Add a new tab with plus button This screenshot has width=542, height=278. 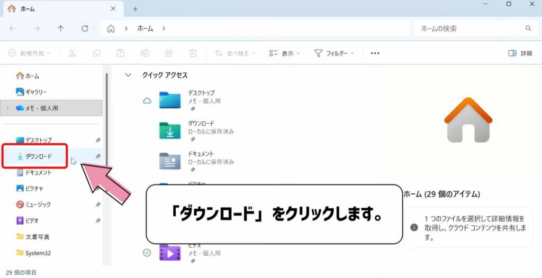(135, 9)
